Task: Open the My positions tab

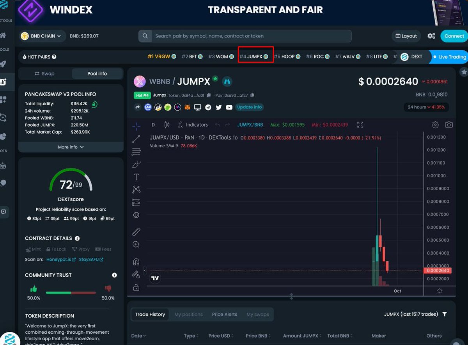Action: (x=188, y=314)
